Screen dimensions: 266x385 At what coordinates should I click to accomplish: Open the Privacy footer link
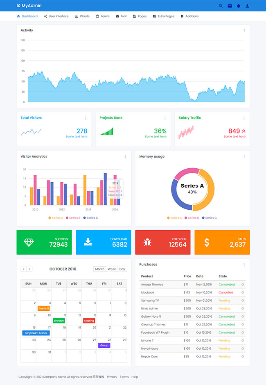click(112, 377)
